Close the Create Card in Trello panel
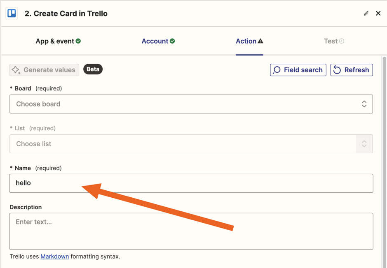 378,13
